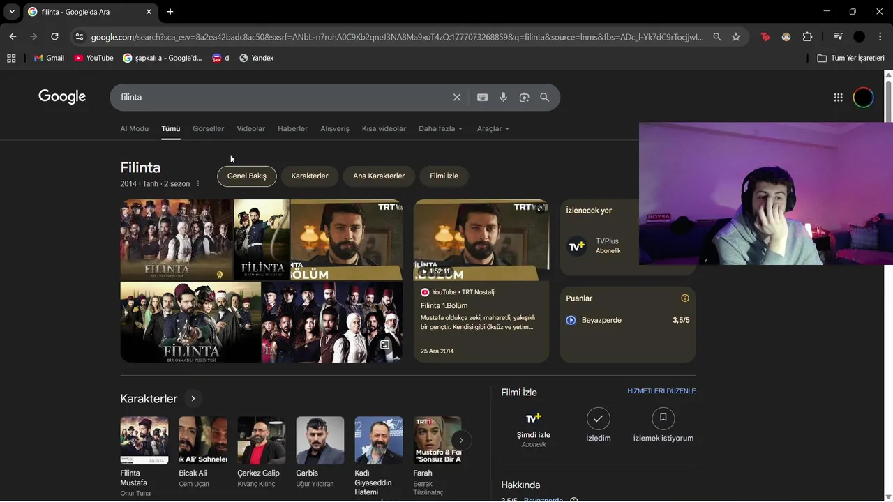Open tab search dropdown at top left
The image size is (893, 502).
click(x=11, y=12)
